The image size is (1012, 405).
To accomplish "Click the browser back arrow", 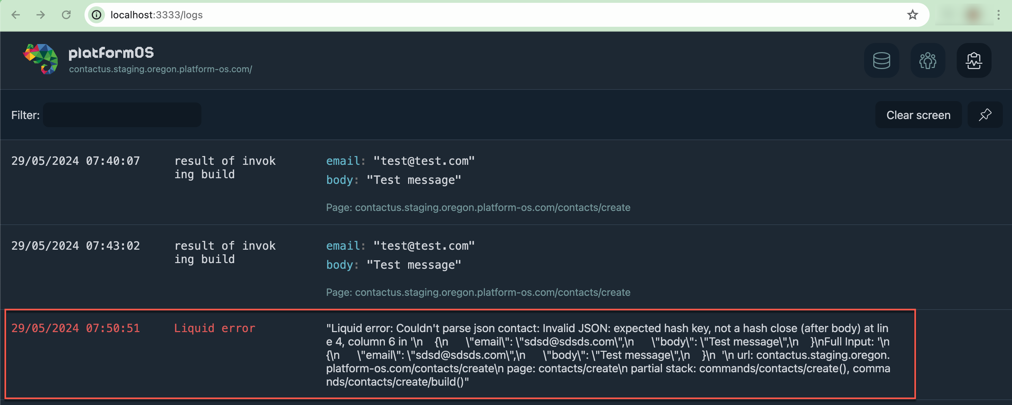I will click(x=15, y=15).
